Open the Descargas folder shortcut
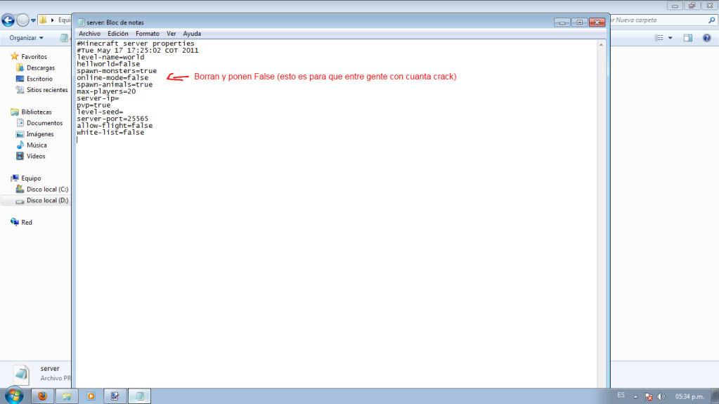Viewport: 719px width, 404px height. pyautogui.click(x=40, y=67)
